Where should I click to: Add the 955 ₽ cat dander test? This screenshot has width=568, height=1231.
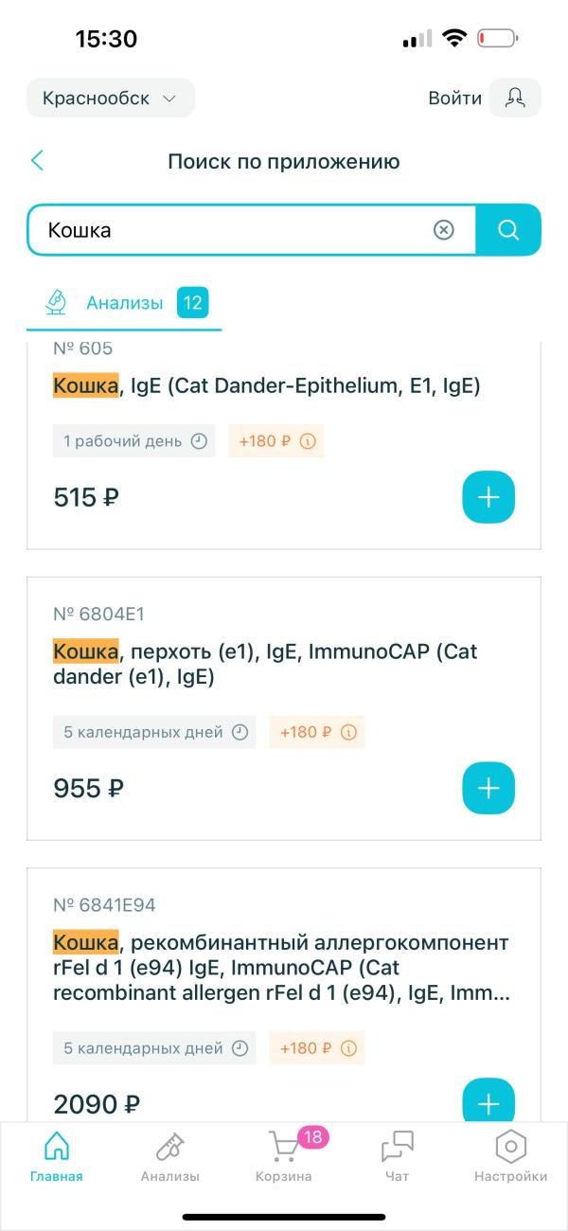click(488, 788)
